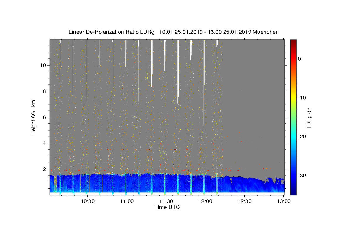Click the "12:00" time tick label
352x234 pixels.
pyautogui.click(x=205, y=201)
